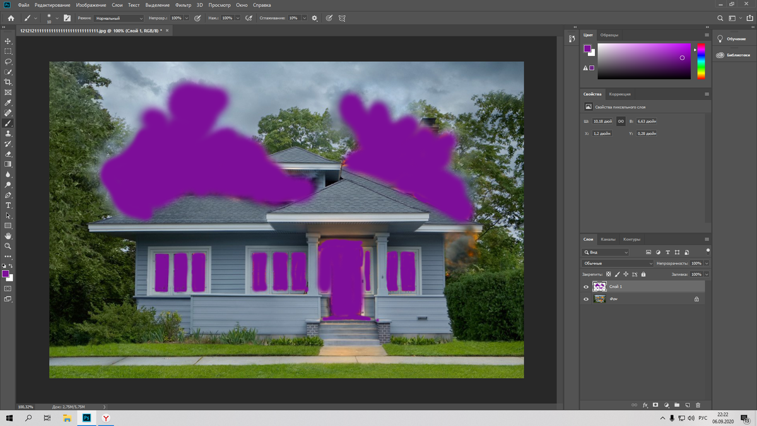This screenshot has width=757, height=426.
Task: Close the open document tab
Action: [167, 30]
